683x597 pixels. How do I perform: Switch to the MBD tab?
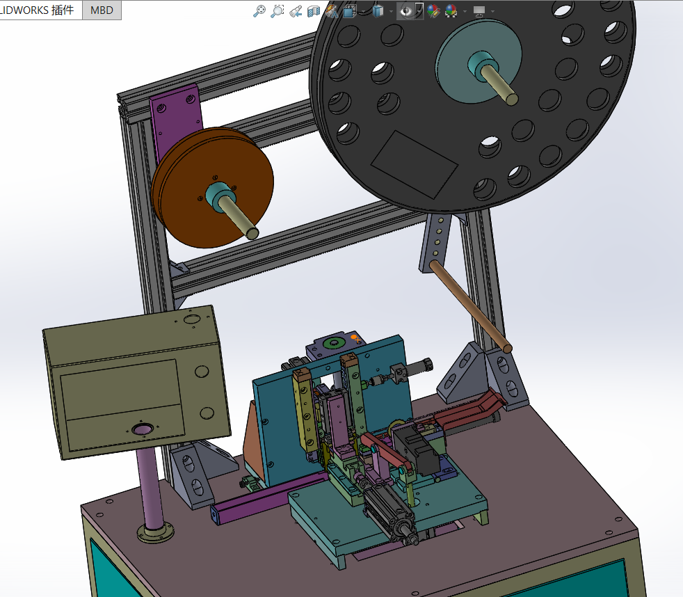point(102,10)
